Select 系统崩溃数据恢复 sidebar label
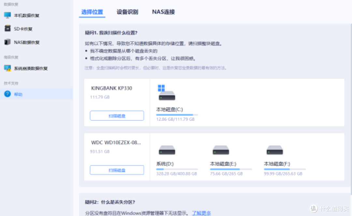Image resolution: width=352 pixels, height=216 pixels. coord(31,68)
